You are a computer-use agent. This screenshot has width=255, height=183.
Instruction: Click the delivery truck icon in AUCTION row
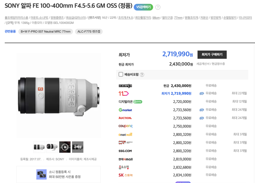[x=202, y=118]
